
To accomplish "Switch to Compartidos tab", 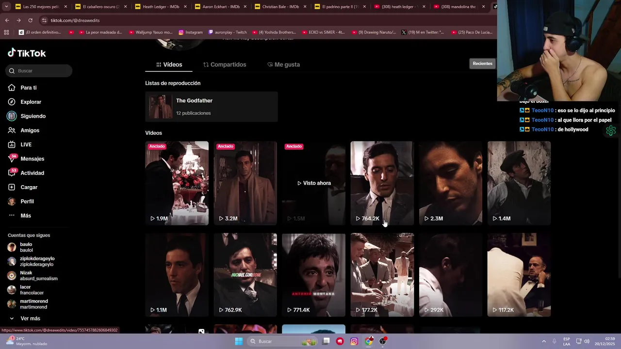I will [x=224, y=64].
